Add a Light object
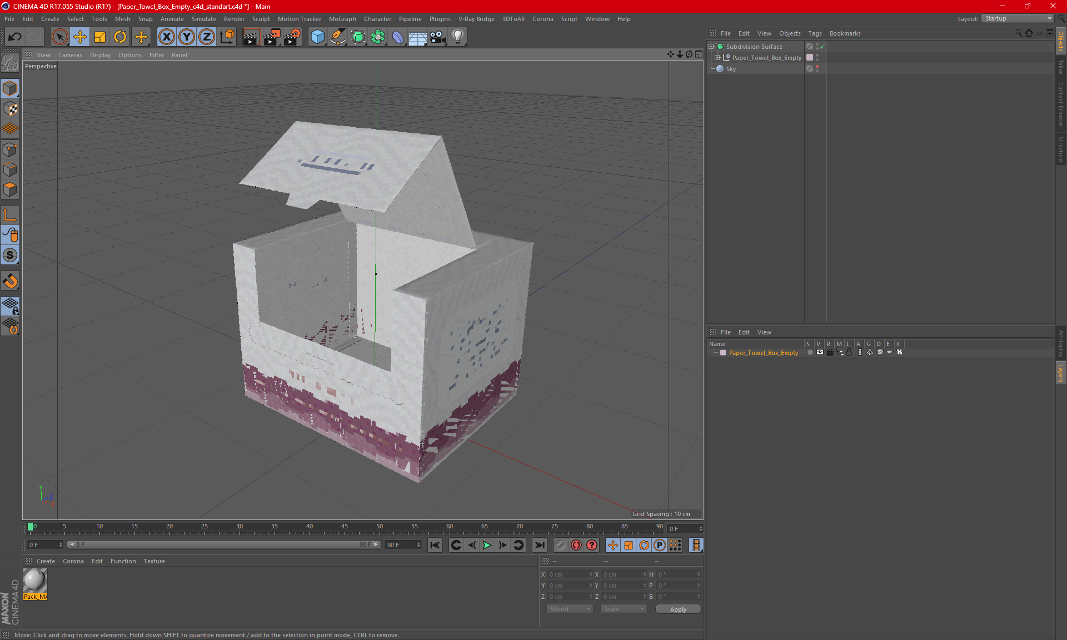1067x640 pixels. pyautogui.click(x=458, y=37)
